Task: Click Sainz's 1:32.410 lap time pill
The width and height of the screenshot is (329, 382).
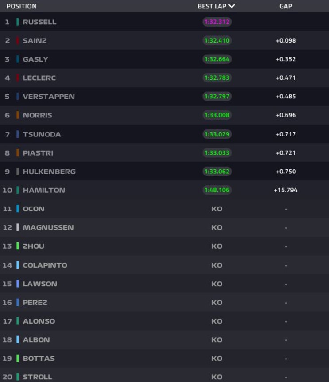Action: pyautogui.click(x=217, y=40)
